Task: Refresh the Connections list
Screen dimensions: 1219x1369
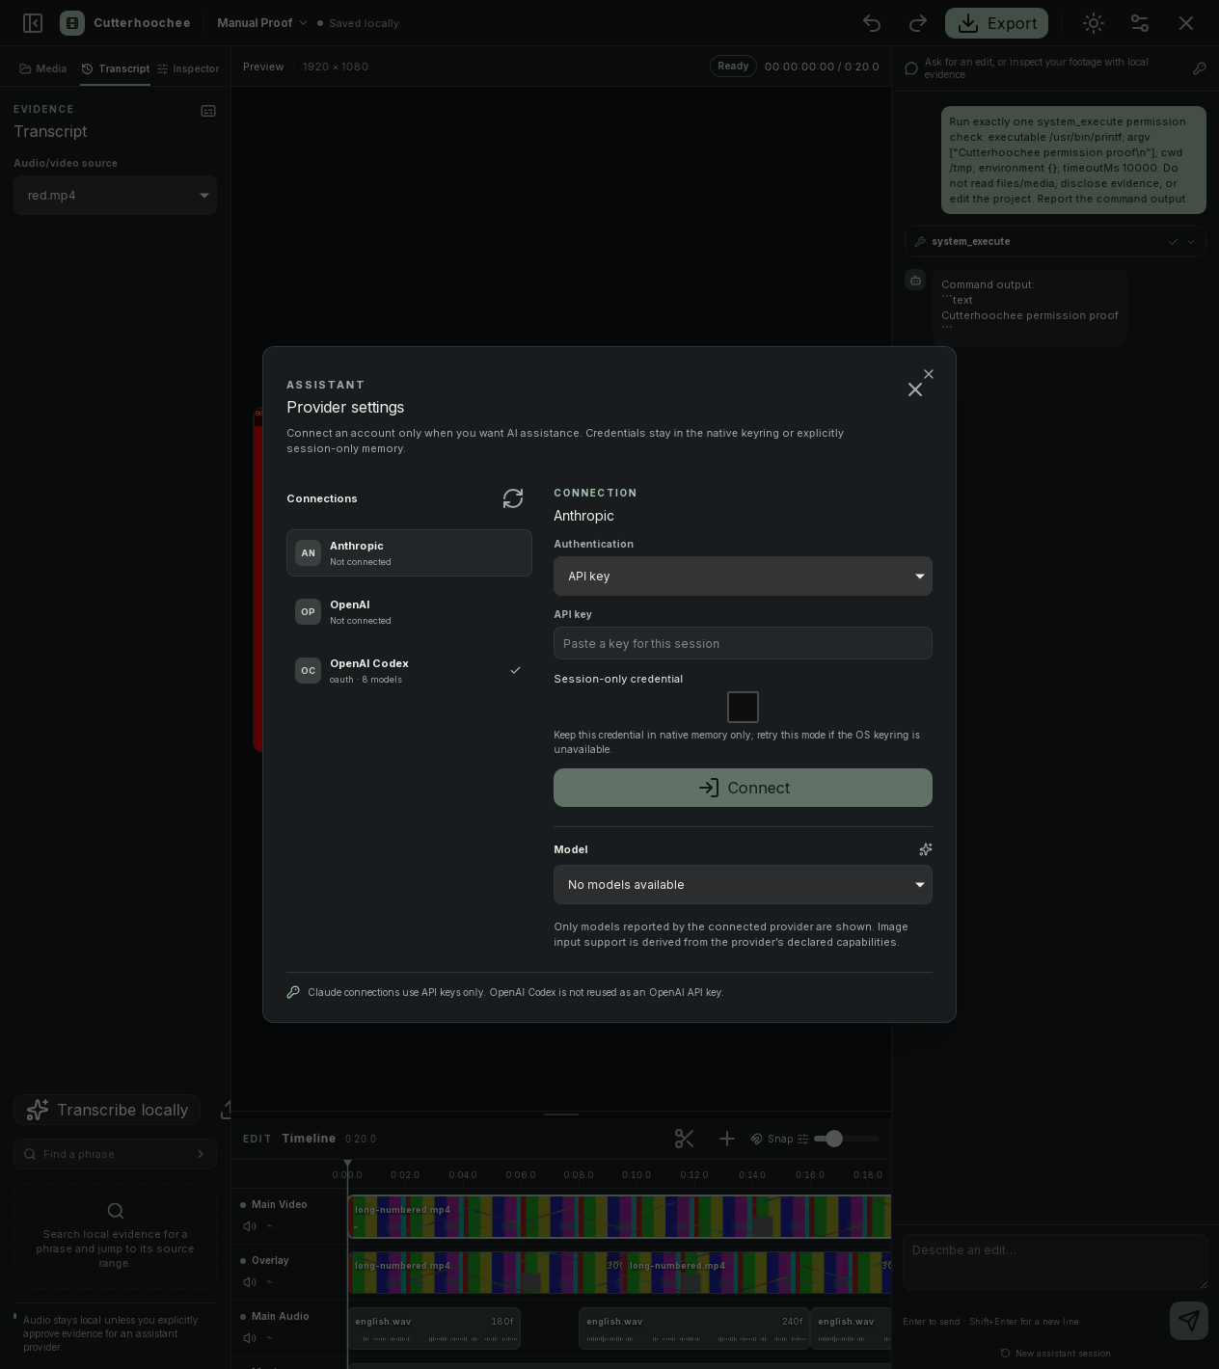Action: click(x=513, y=498)
